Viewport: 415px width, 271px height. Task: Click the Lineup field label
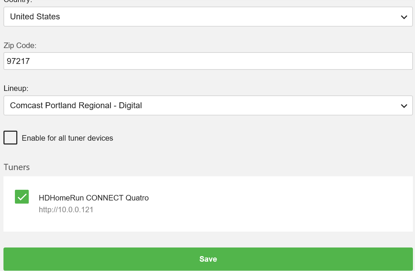pos(16,88)
